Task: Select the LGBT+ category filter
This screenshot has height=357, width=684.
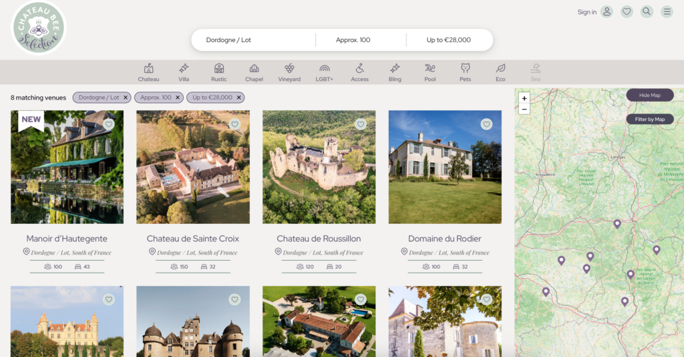Action: [324, 73]
